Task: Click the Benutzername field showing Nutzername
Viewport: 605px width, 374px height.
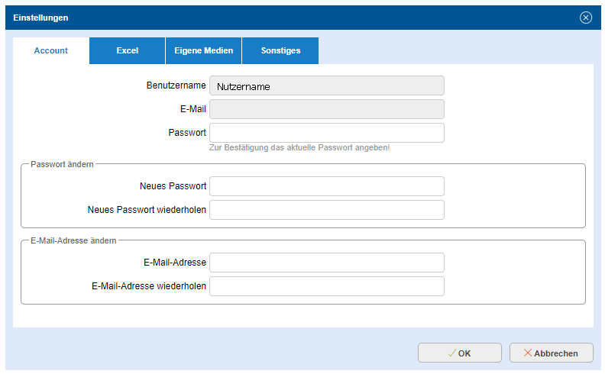Action: click(326, 86)
